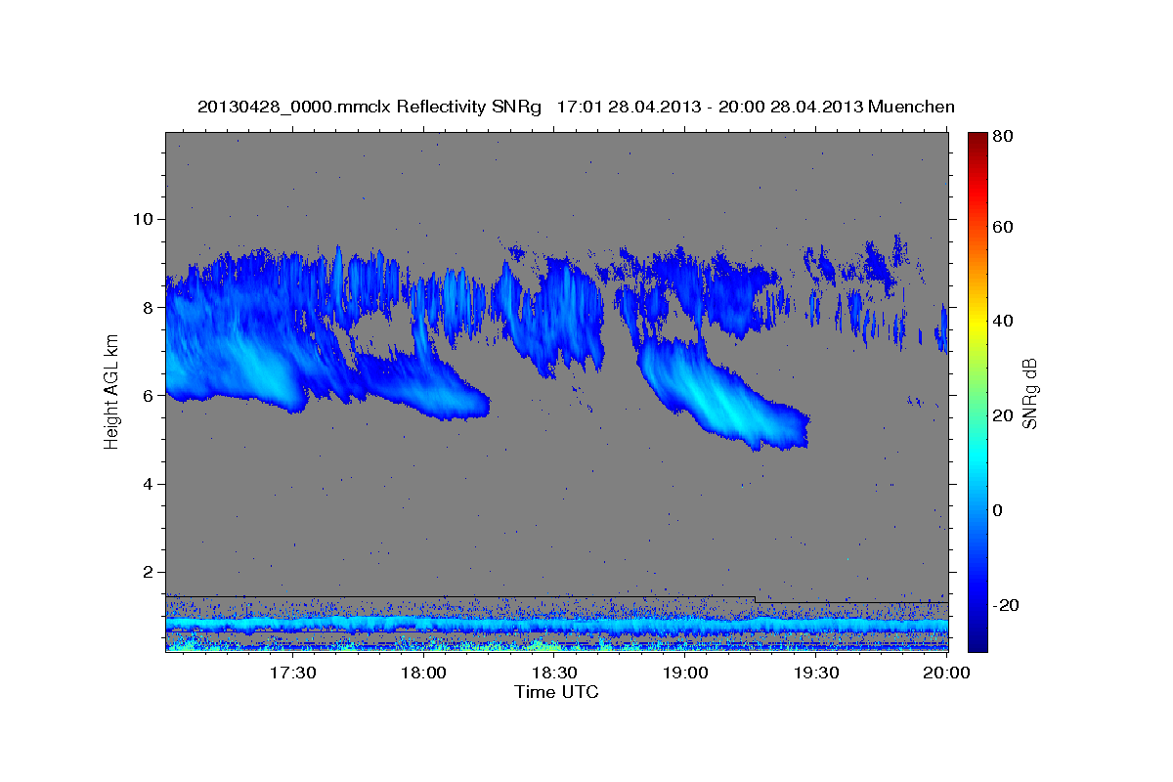1173x782 pixels.
Task: Click the 18:30 time tick label
Action: point(554,673)
